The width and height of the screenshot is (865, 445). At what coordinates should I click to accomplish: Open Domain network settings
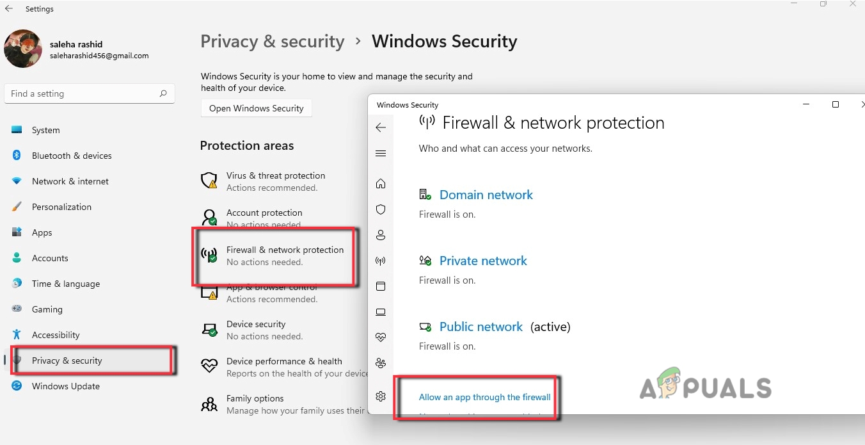point(486,195)
